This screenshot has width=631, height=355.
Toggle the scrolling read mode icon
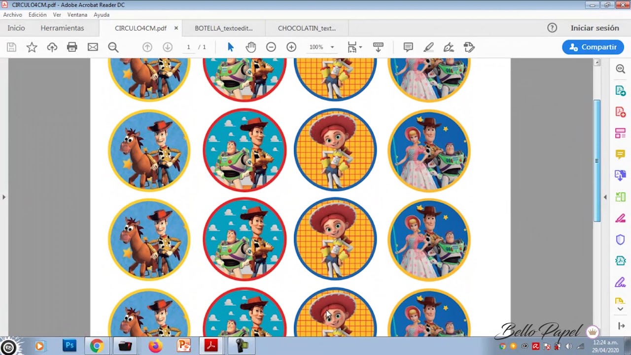[x=378, y=47]
